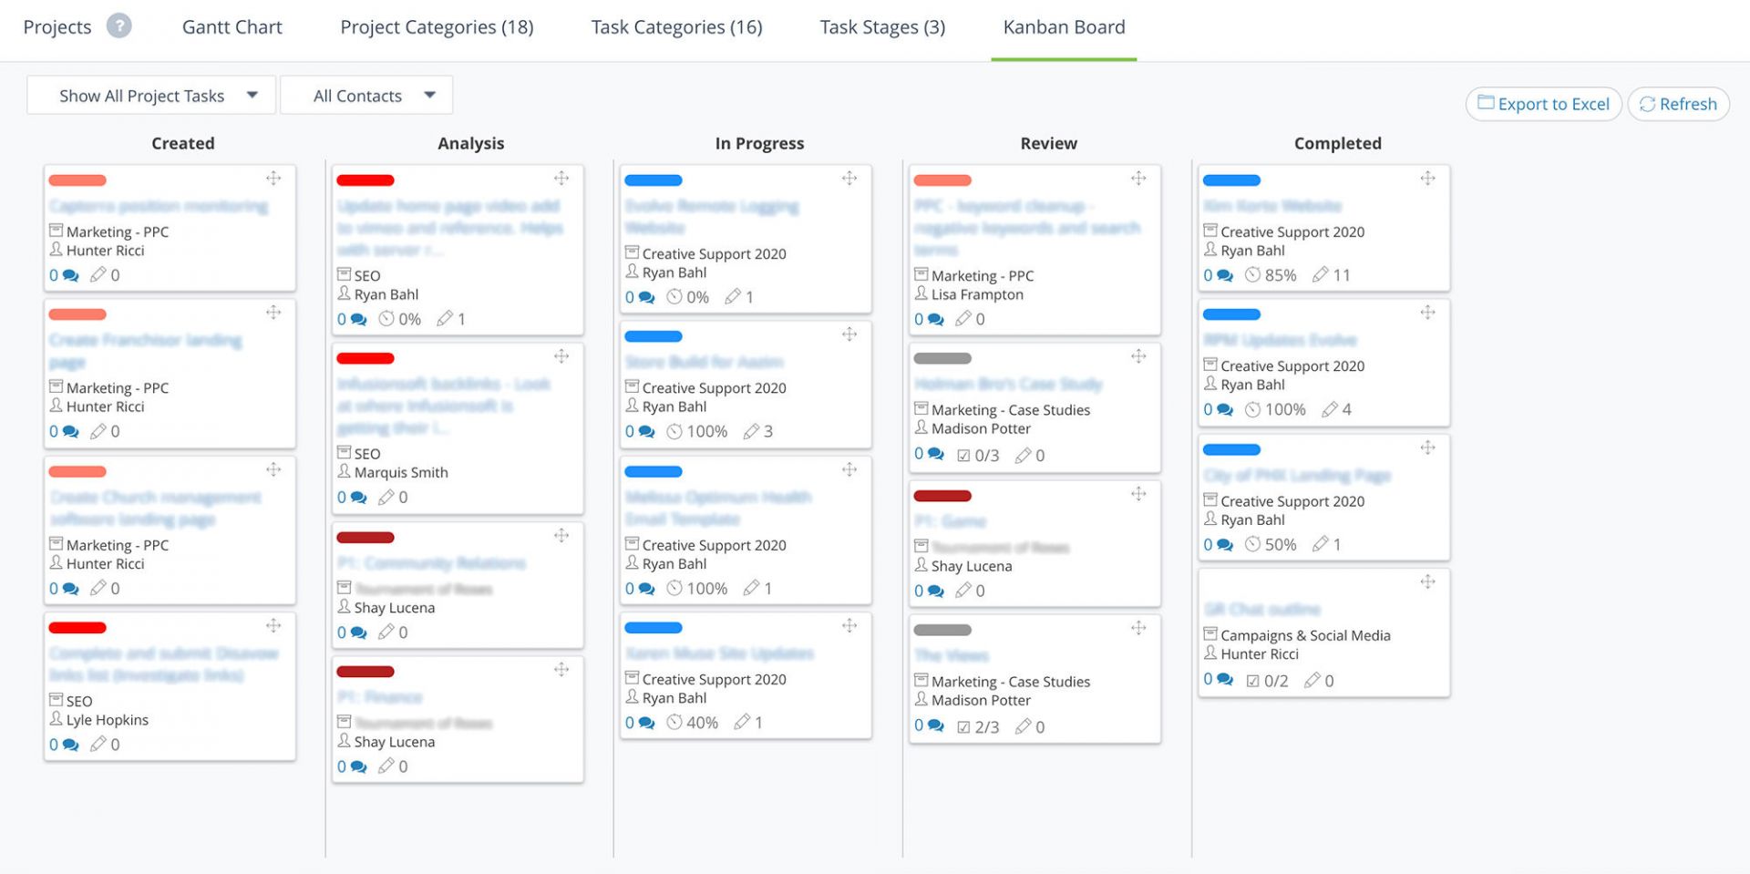Screen dimensions: 1750x874
Task: Open comments on Hunter Ricci's first Created card
Action: pos(70,275)
